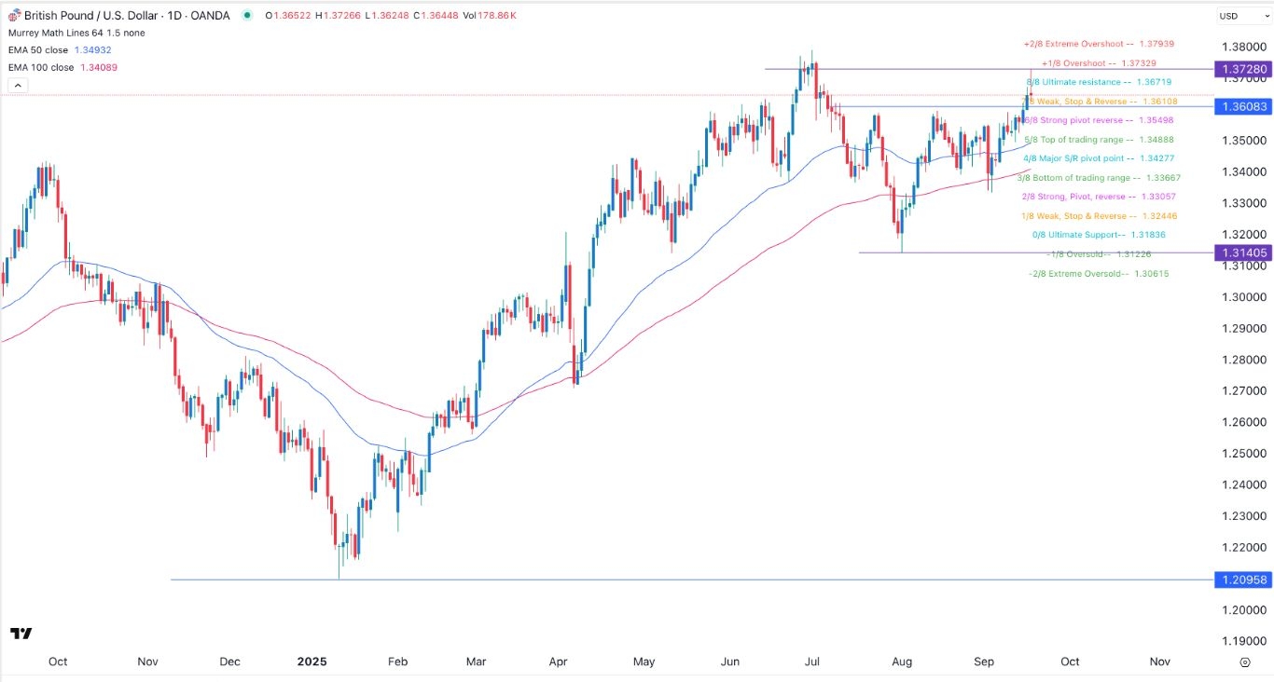
Task: Click the blue 1.20958 price level label
Action: tap(1244, 580)
